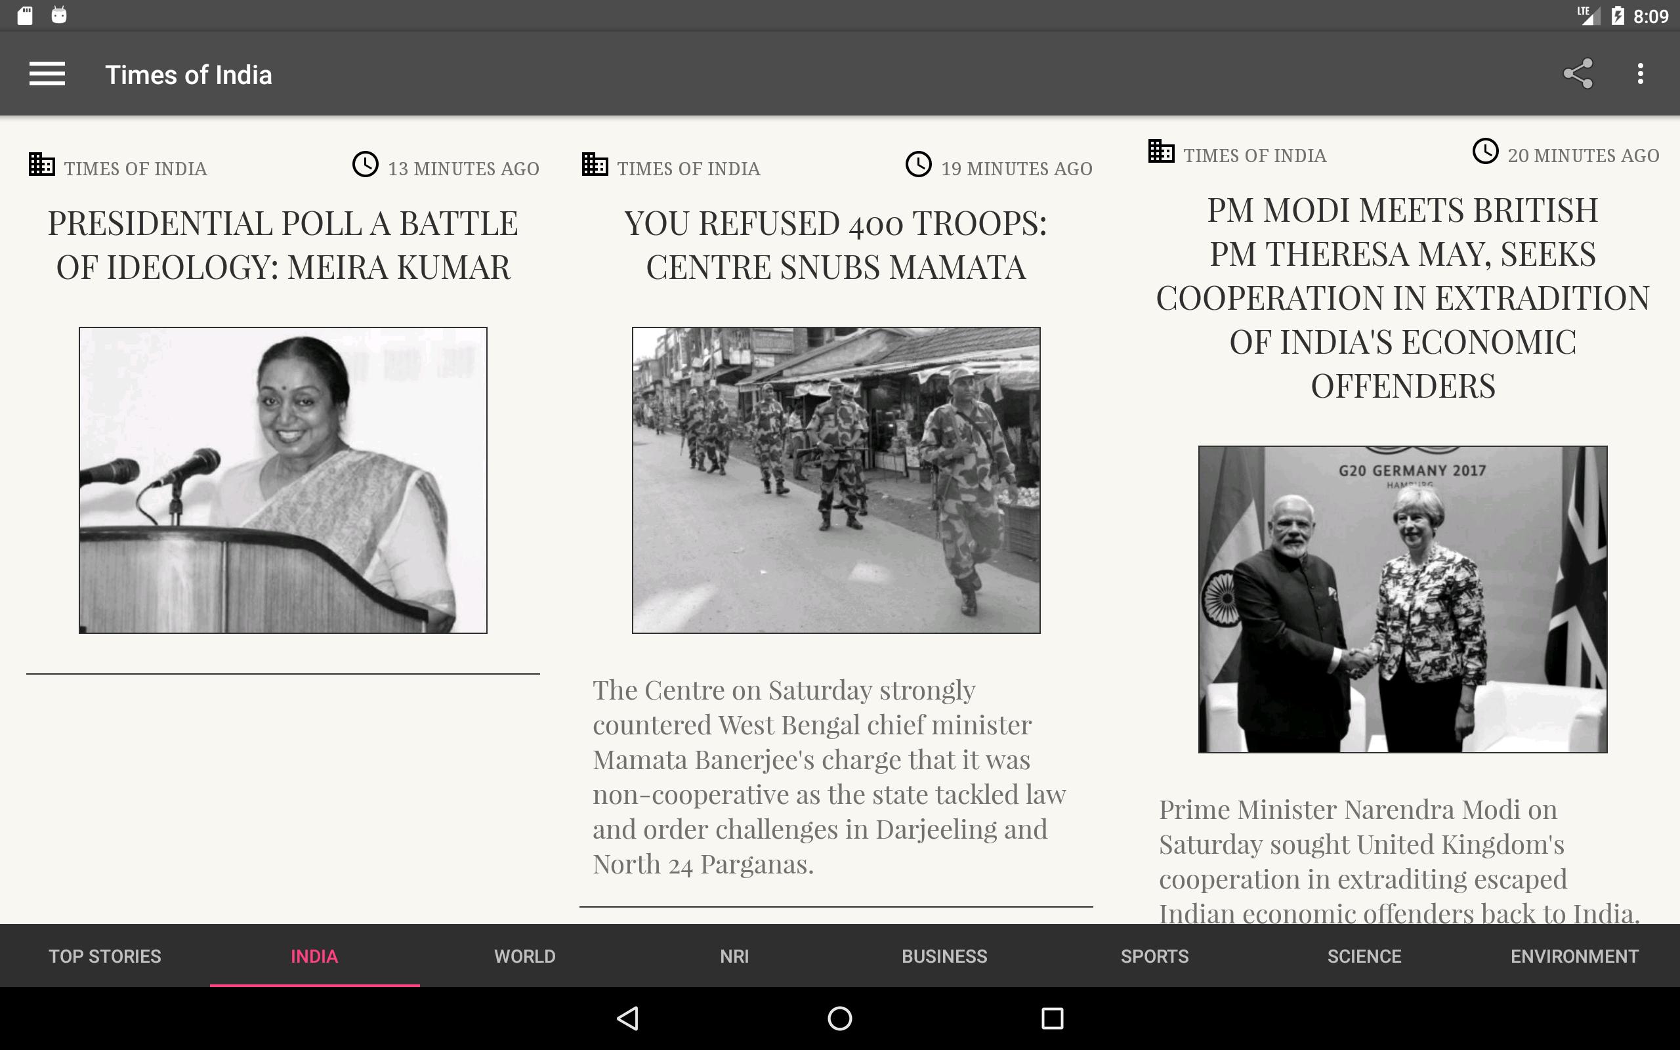Tap the share icon in toolbar

click(1577, 73)
